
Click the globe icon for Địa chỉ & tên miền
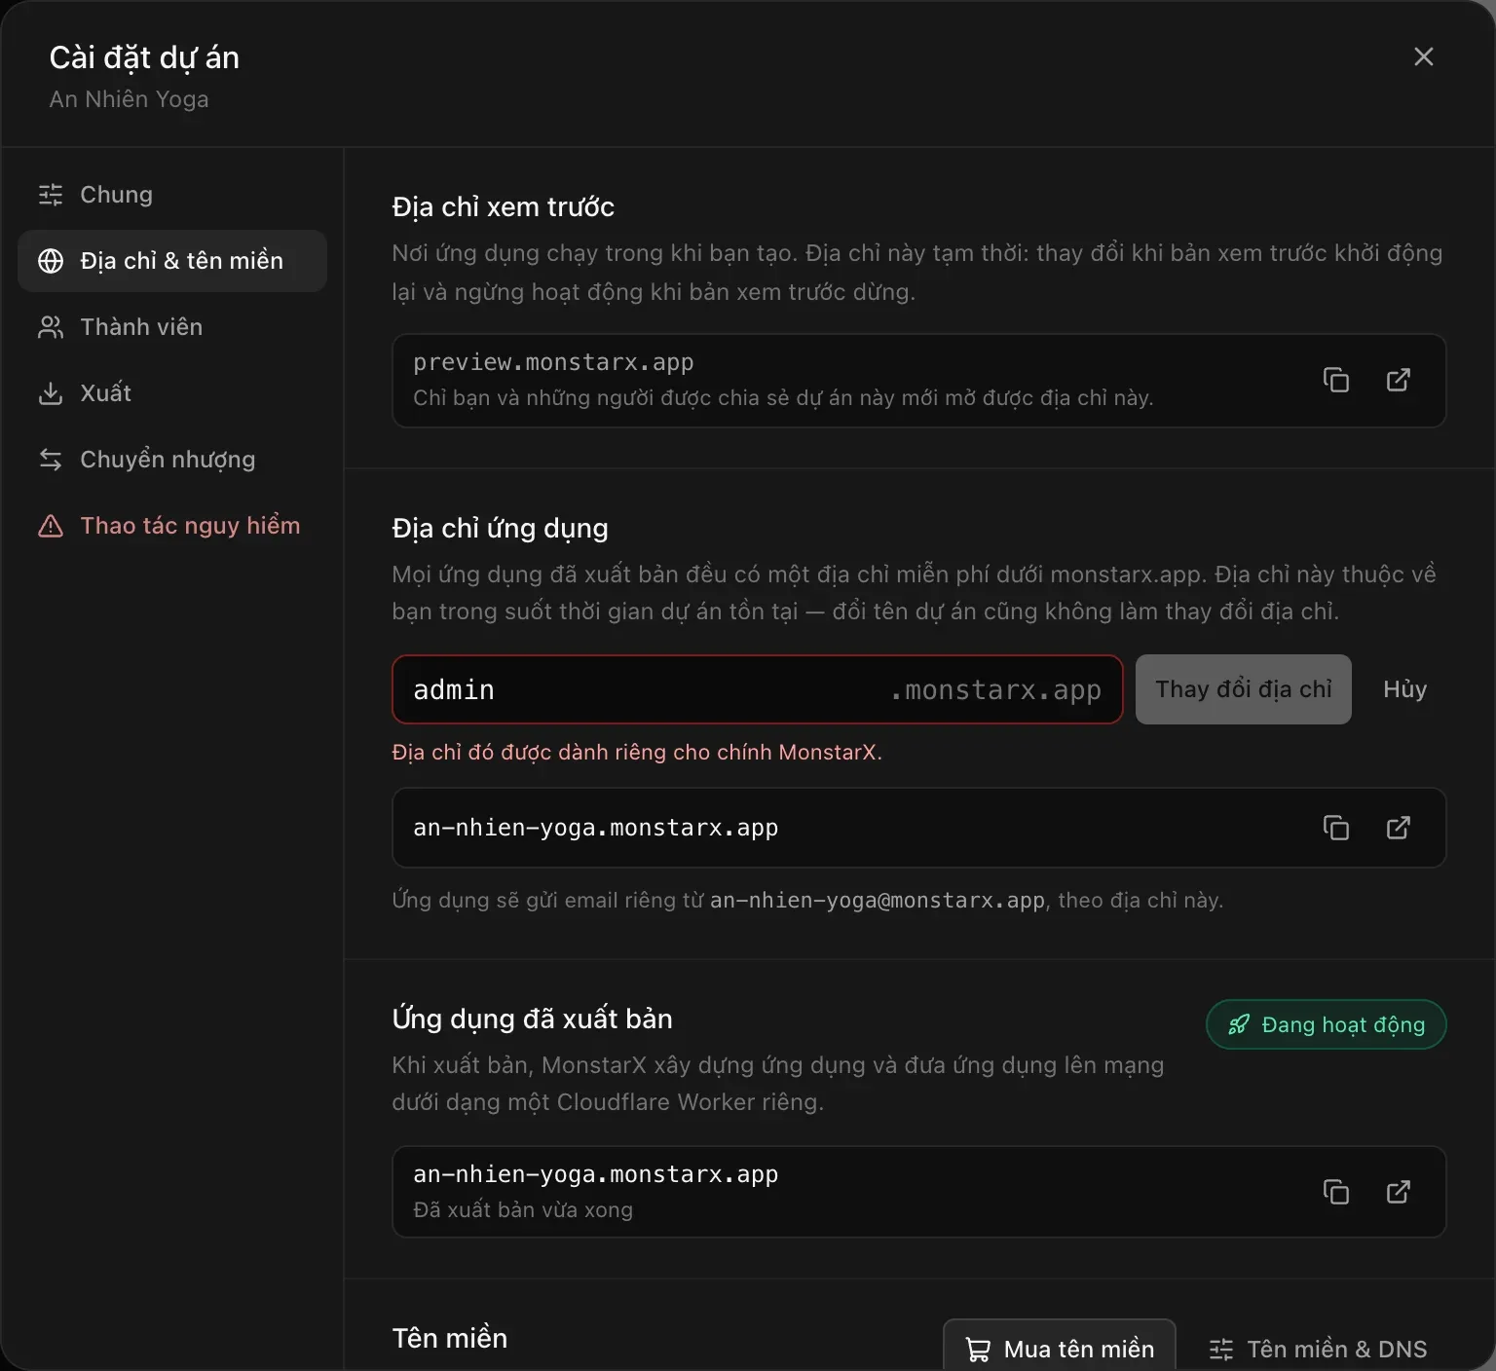[x=51, y=261]
